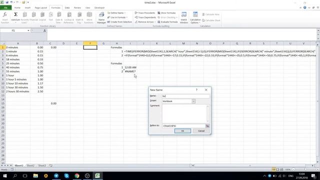Open Skype from taskbar
The height and width of the screenshot is (180, 320).
(x=66, y=175)
